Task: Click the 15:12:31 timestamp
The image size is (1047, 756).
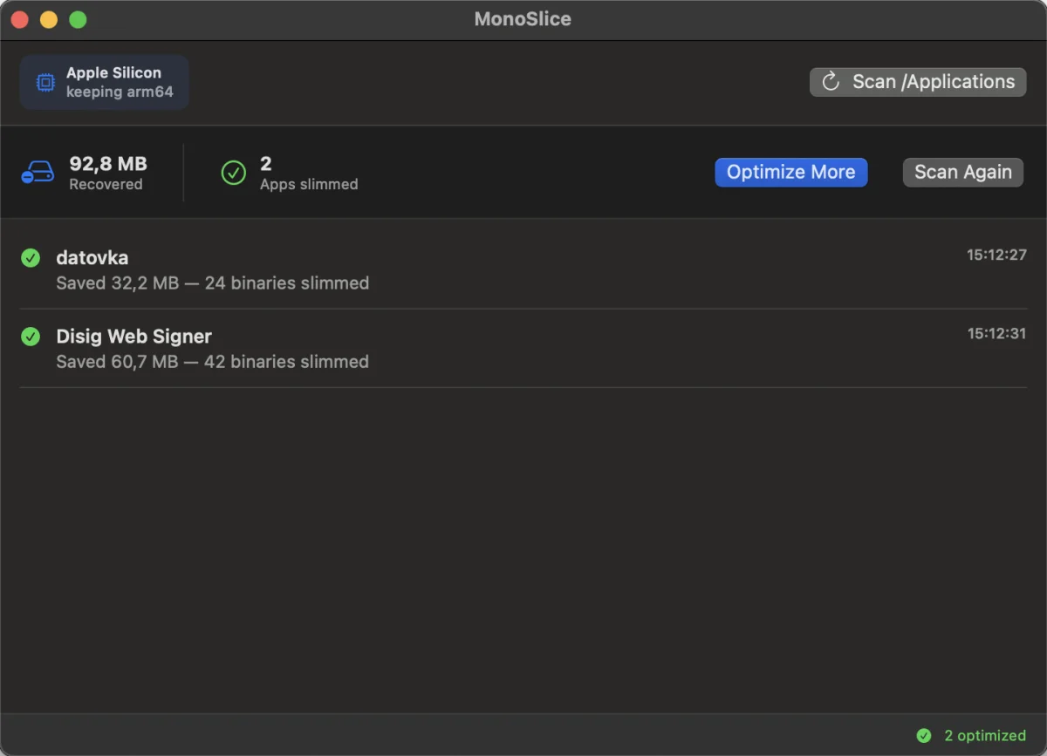Action: tap(996, 334)
